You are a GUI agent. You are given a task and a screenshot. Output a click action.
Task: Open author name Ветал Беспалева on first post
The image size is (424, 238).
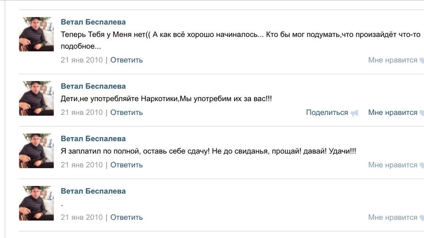tap(93, 22)
